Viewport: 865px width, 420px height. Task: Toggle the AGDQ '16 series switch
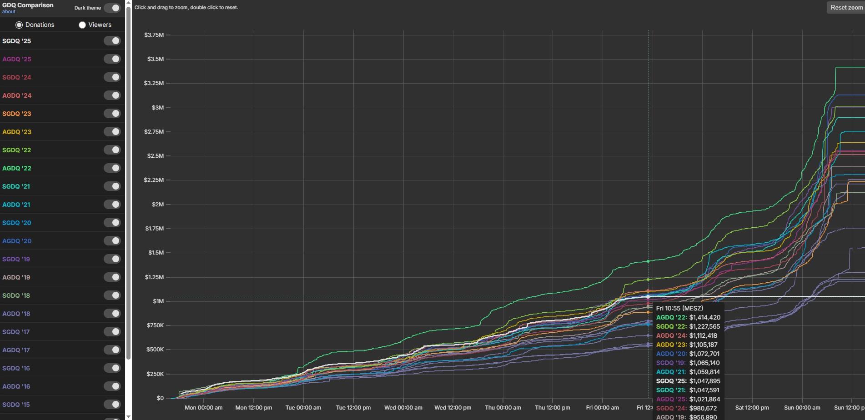click(x=112, y=386)
